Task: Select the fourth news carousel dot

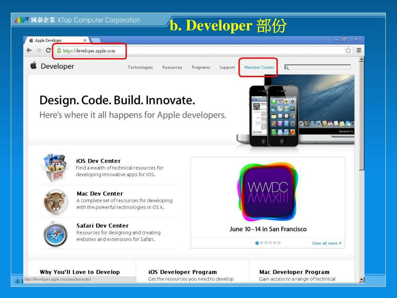Action: (270, 243)
